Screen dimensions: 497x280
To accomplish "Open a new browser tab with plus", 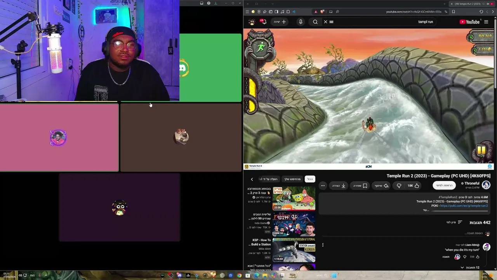I will click(x=444, y=4).
